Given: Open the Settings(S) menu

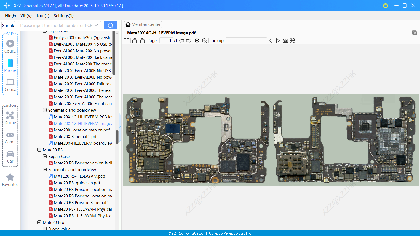Looking at the screenshot, I should pos(64,16).
